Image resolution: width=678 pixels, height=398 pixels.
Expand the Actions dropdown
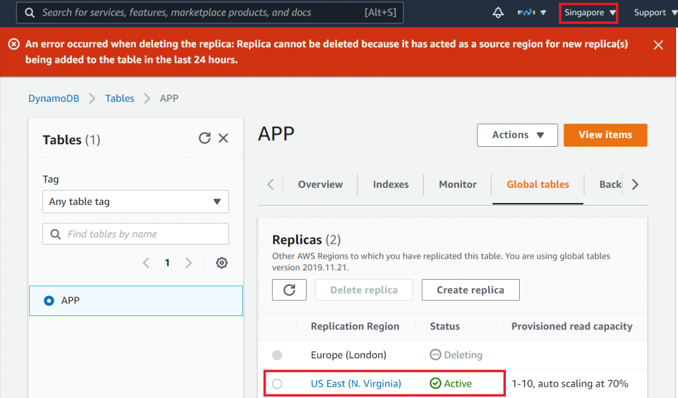517,135
